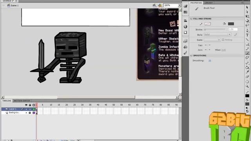
Task: Open the collapsed Motion Presets panel icon
Action: pos(186,53)
